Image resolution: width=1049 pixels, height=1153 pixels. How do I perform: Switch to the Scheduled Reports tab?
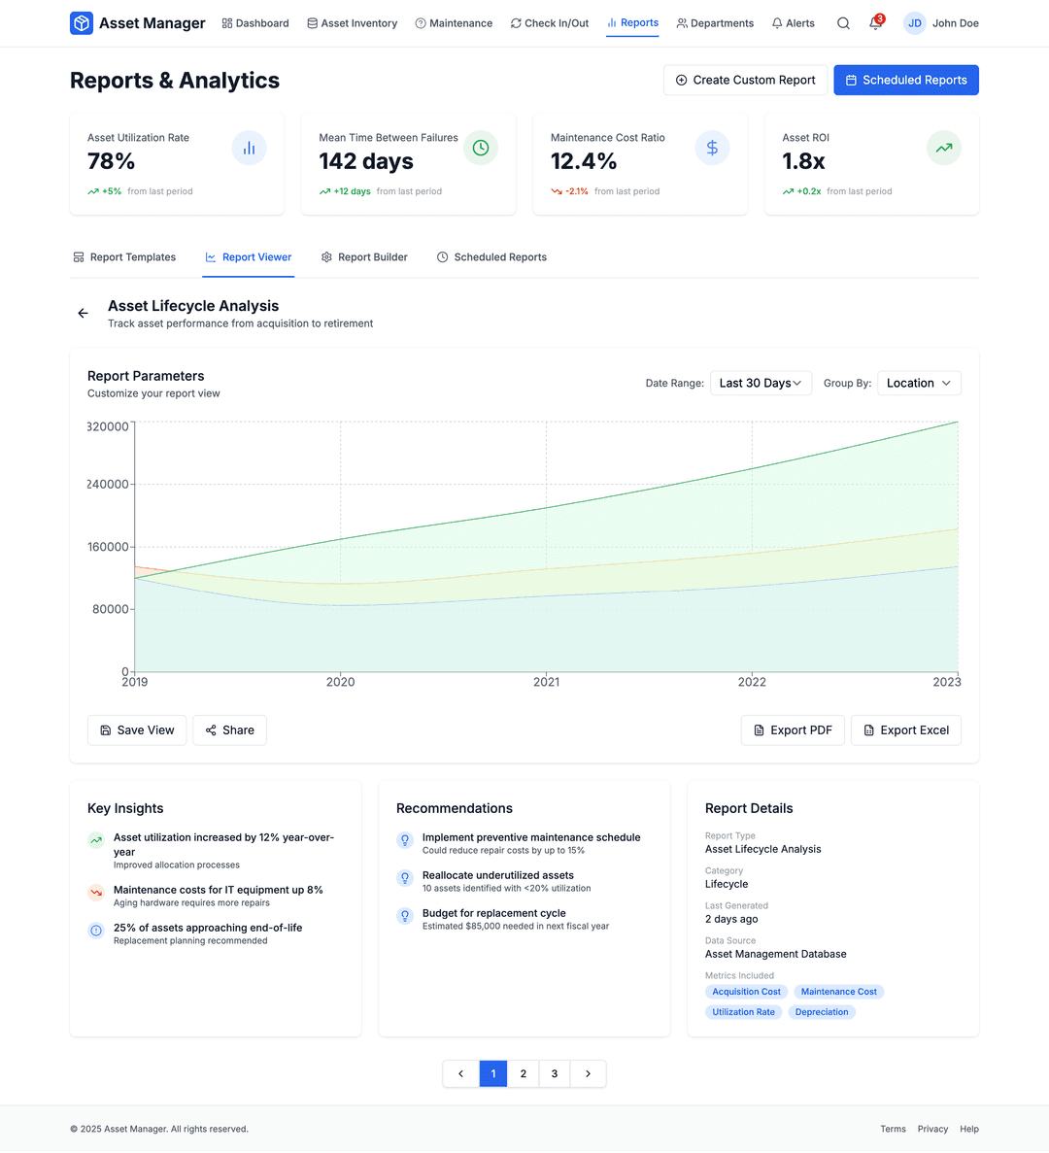click(492, 256)
